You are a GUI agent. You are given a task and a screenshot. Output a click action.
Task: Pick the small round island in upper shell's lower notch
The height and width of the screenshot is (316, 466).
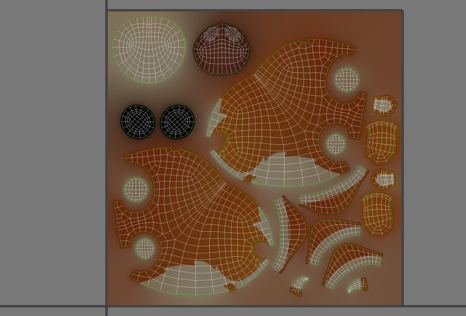pyautogui.click(x=336, y=144)
